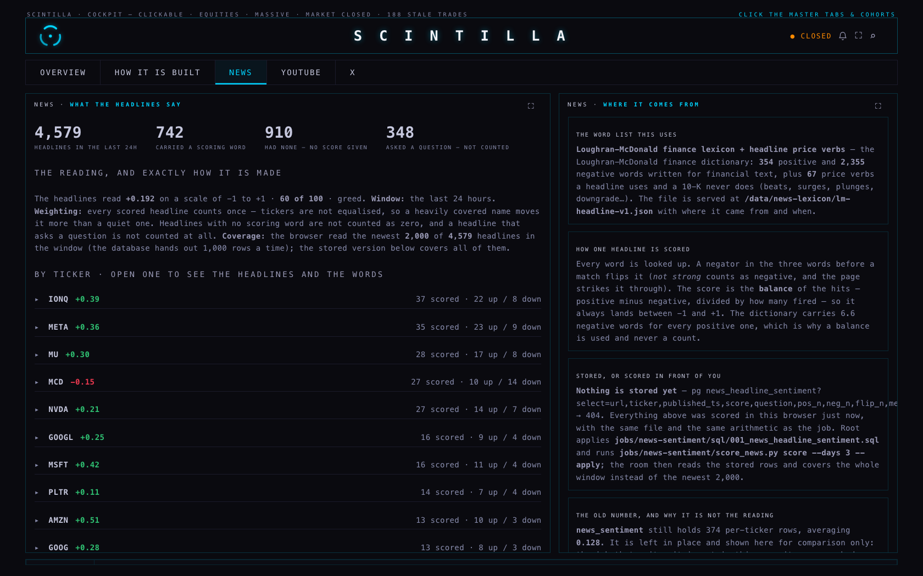Click the Scintilla circular logo icon
The image size is (923, 576).
(50, 36)
